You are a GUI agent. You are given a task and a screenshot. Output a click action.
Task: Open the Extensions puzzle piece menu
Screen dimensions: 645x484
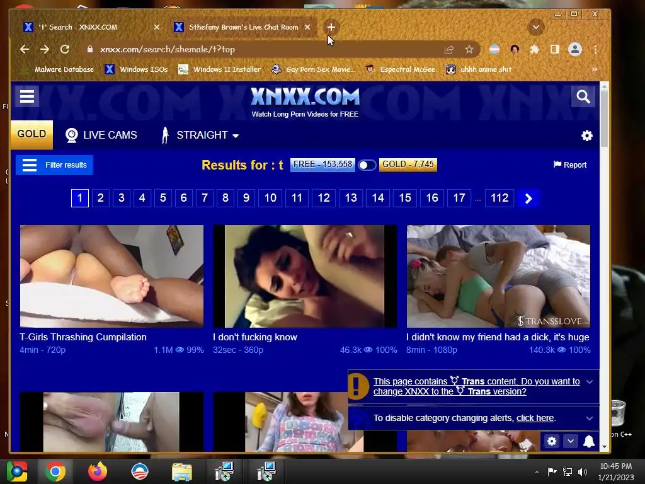point(534,50)
